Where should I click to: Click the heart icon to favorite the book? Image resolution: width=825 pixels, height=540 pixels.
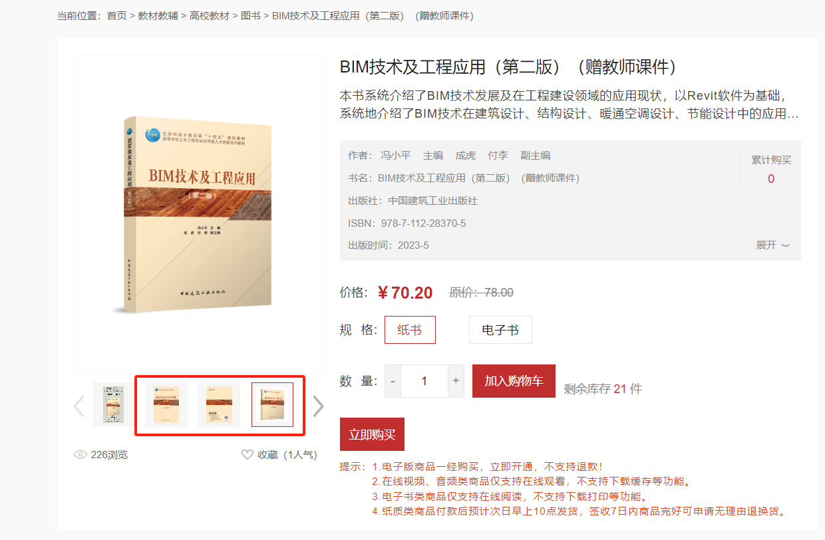pyautogui.click(x=247, y=455)
